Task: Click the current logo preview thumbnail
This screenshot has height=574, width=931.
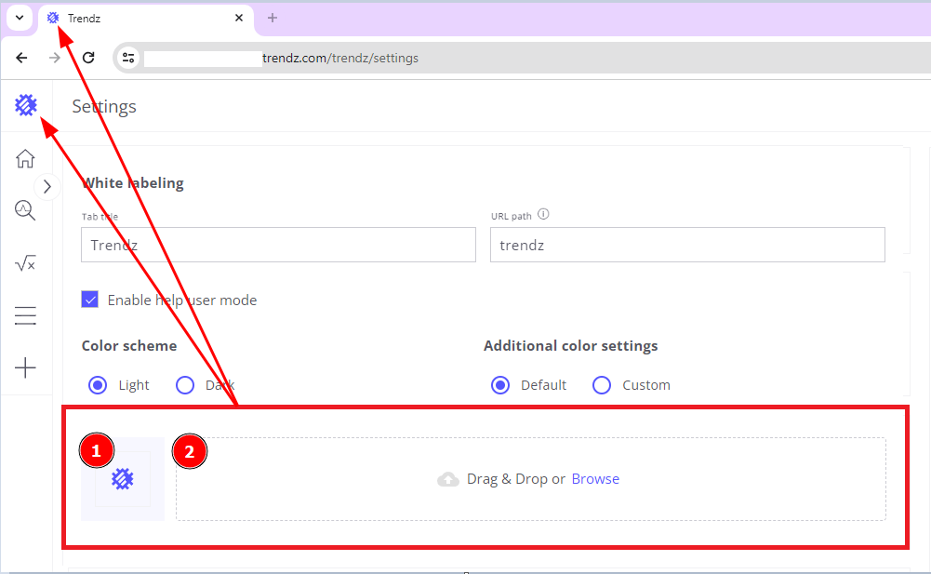Action: [x=123, y=479]
